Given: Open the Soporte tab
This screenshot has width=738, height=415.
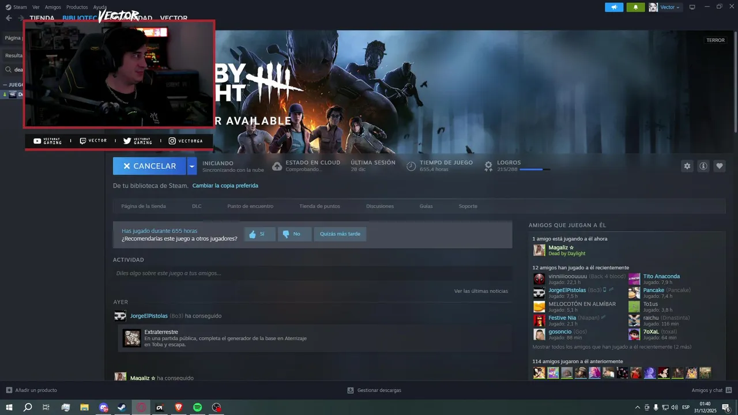Looking at the screenshot, I should point(468,206).
